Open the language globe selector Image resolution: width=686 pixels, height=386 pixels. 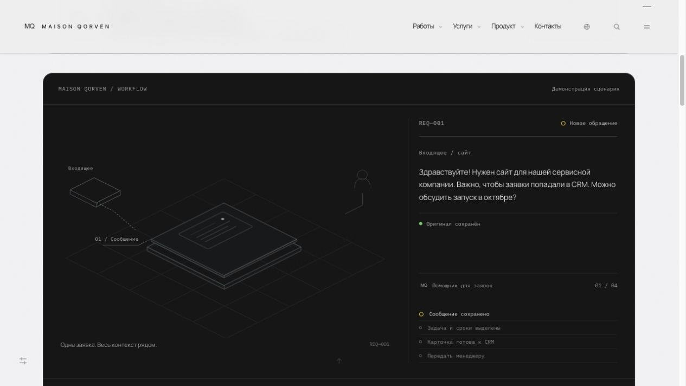point(587,27)
